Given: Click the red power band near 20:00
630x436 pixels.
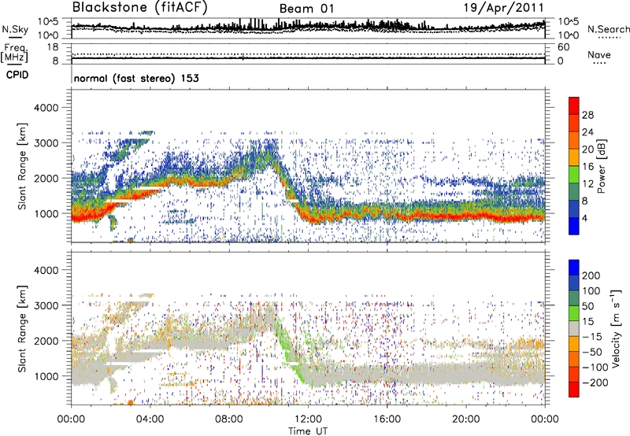Looking at the screenshot, I should [466, 216].
